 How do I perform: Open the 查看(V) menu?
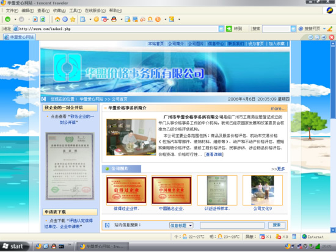point(43,10)
